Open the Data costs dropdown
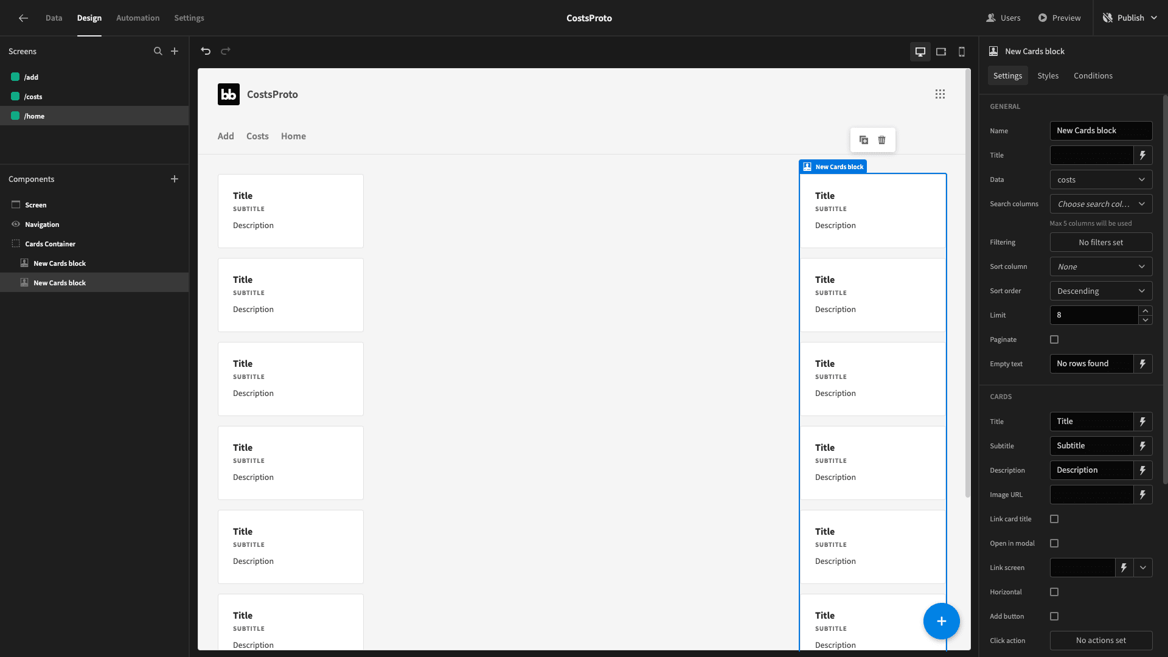The width and height of the screenshot is (1168, 657). 1100,179
